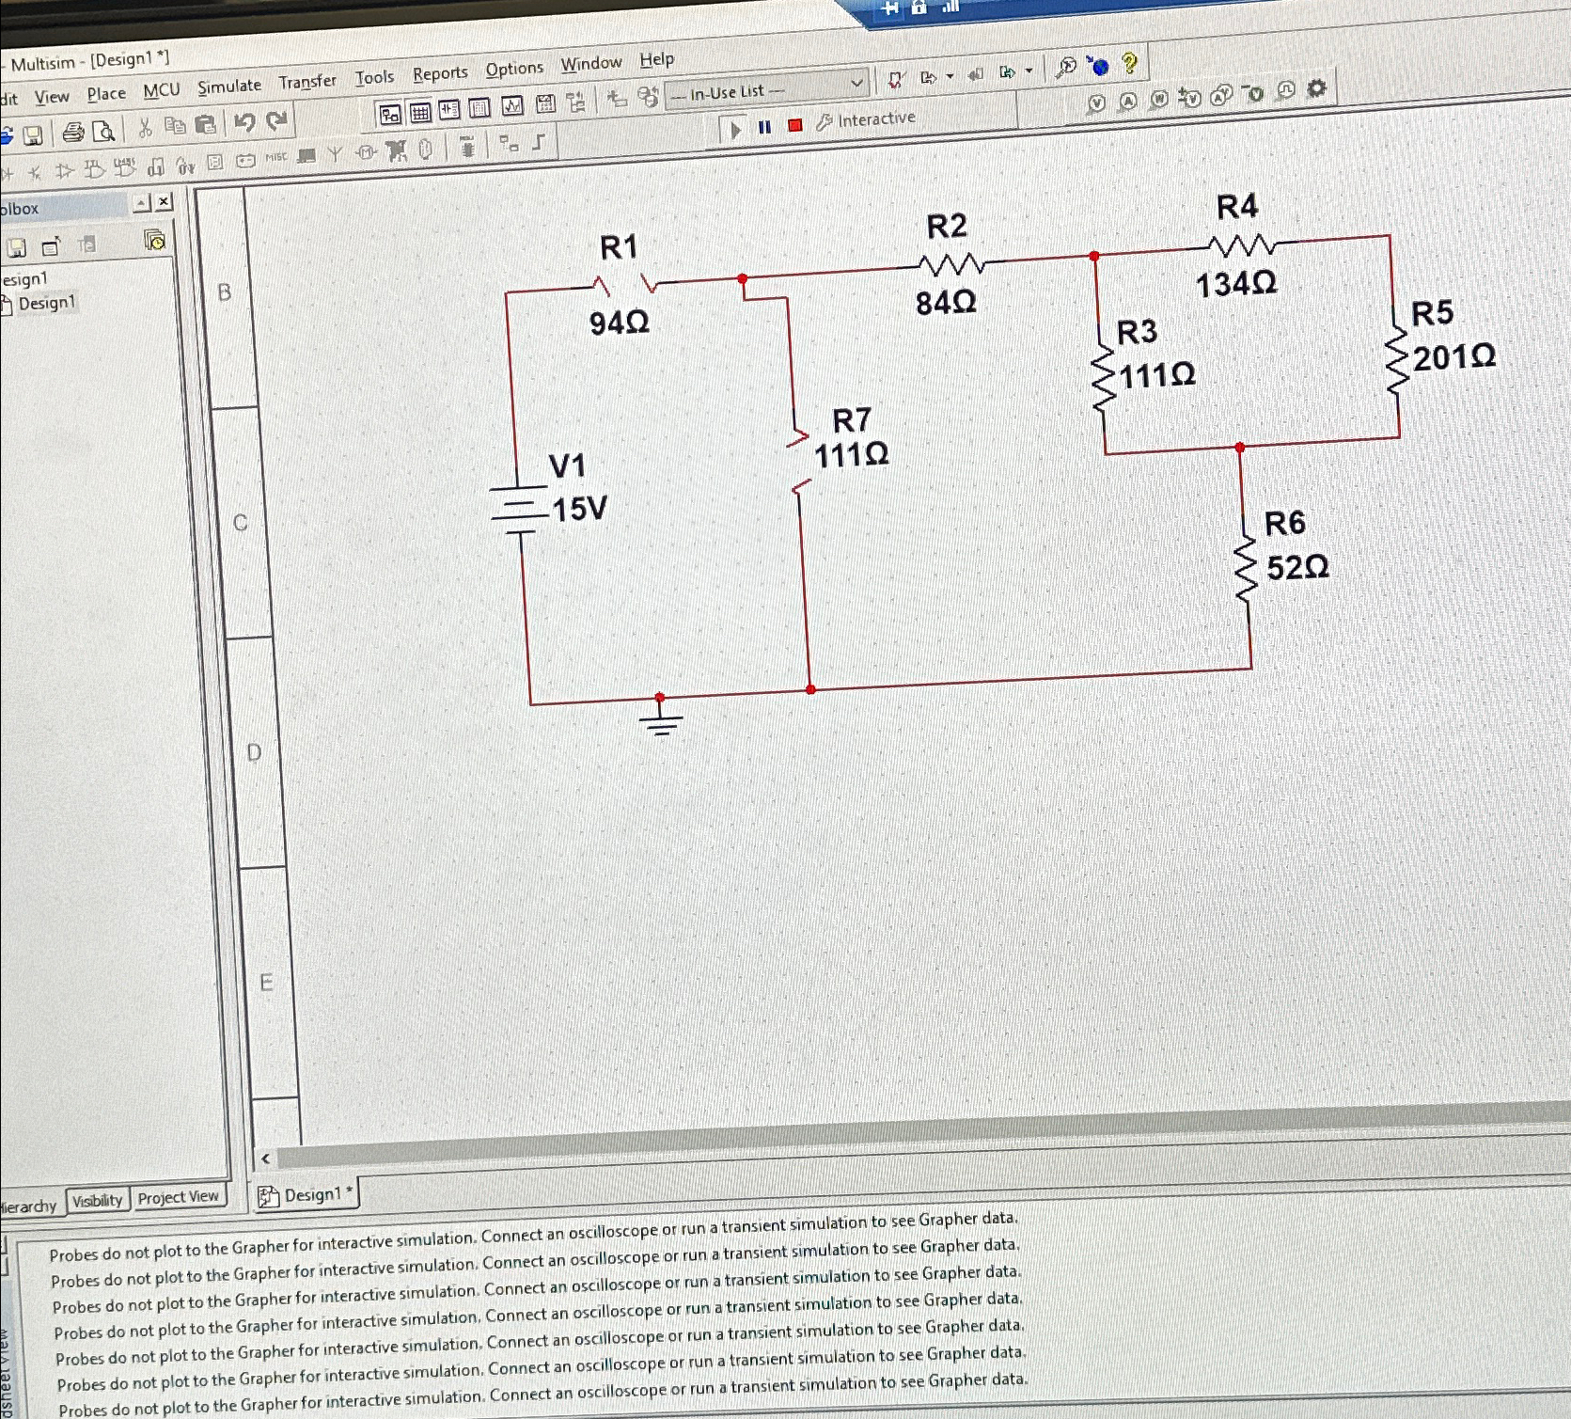The height and width of the screenshot is (1419, 1571).
Task: Switch to the Visibility tab
Action: (98, 1201)
